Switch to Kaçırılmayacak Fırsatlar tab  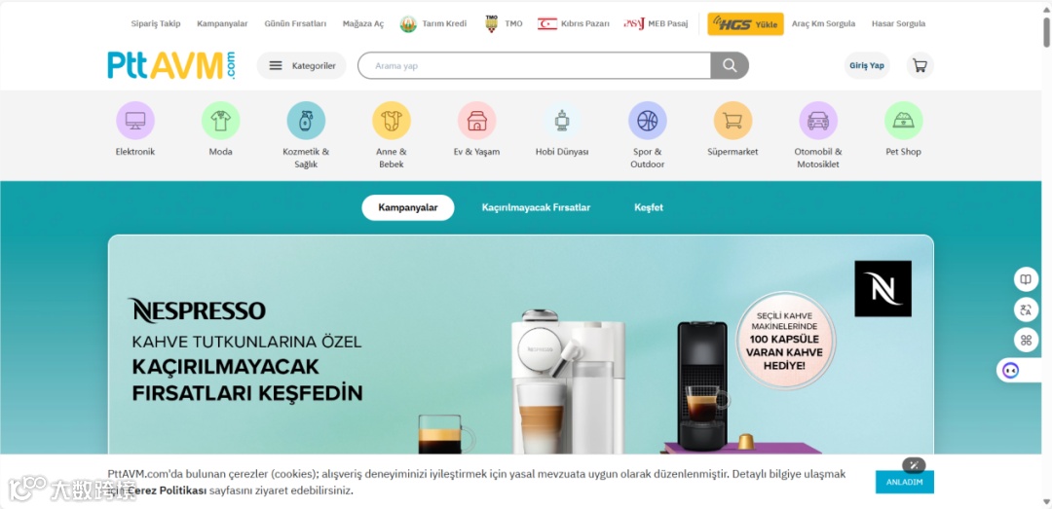click(536, 208)
